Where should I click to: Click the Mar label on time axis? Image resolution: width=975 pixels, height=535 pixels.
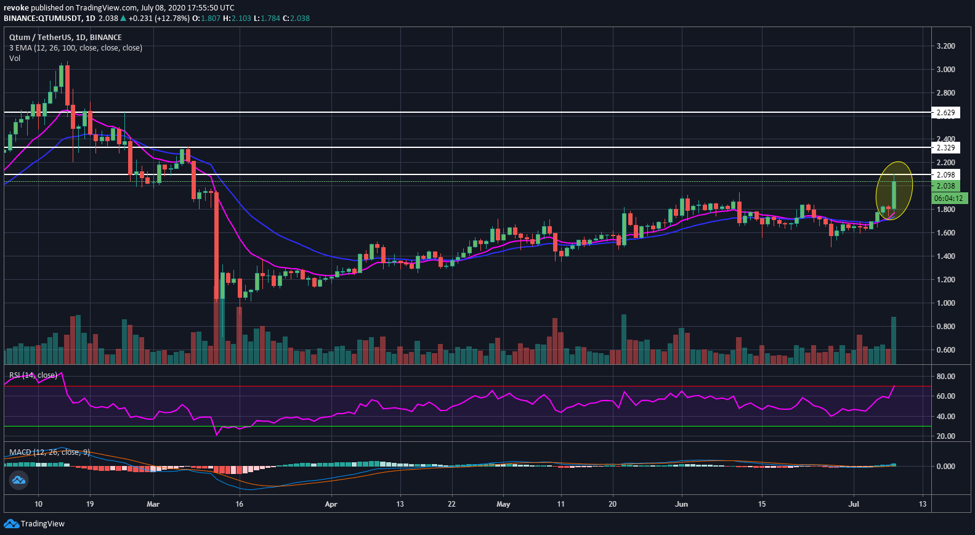pyautogui.click(x=153, y=504)
